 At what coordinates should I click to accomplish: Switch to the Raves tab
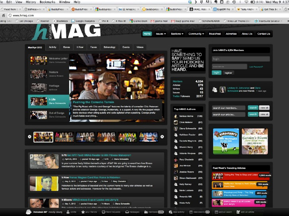point(67,47)
